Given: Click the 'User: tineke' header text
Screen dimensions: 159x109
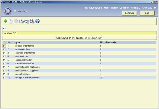Looking at the screenshot, I should point(111,8).
